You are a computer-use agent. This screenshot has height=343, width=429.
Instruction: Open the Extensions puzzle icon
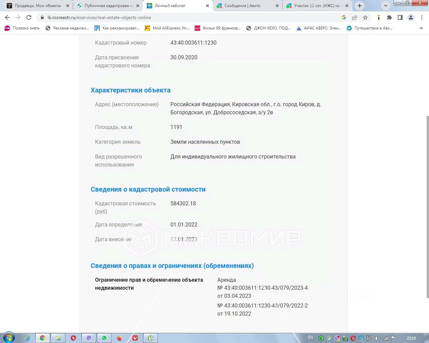[389, 17]
